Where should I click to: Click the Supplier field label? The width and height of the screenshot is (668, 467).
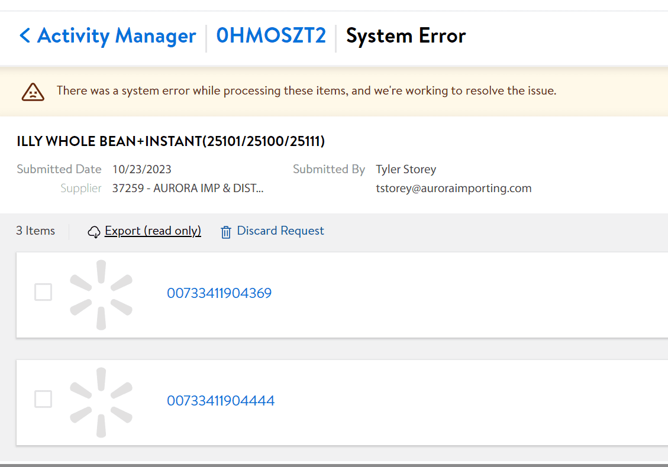pos(81,188)
